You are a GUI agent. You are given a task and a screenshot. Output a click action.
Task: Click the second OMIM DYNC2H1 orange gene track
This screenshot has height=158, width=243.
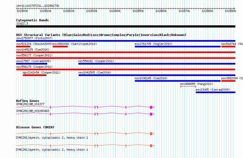click(85, 145)
